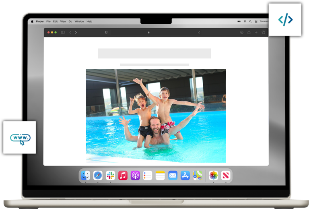Launch Finder from the Dock
The height and width of the screenshot is (209, 309).
click(85, 175)
